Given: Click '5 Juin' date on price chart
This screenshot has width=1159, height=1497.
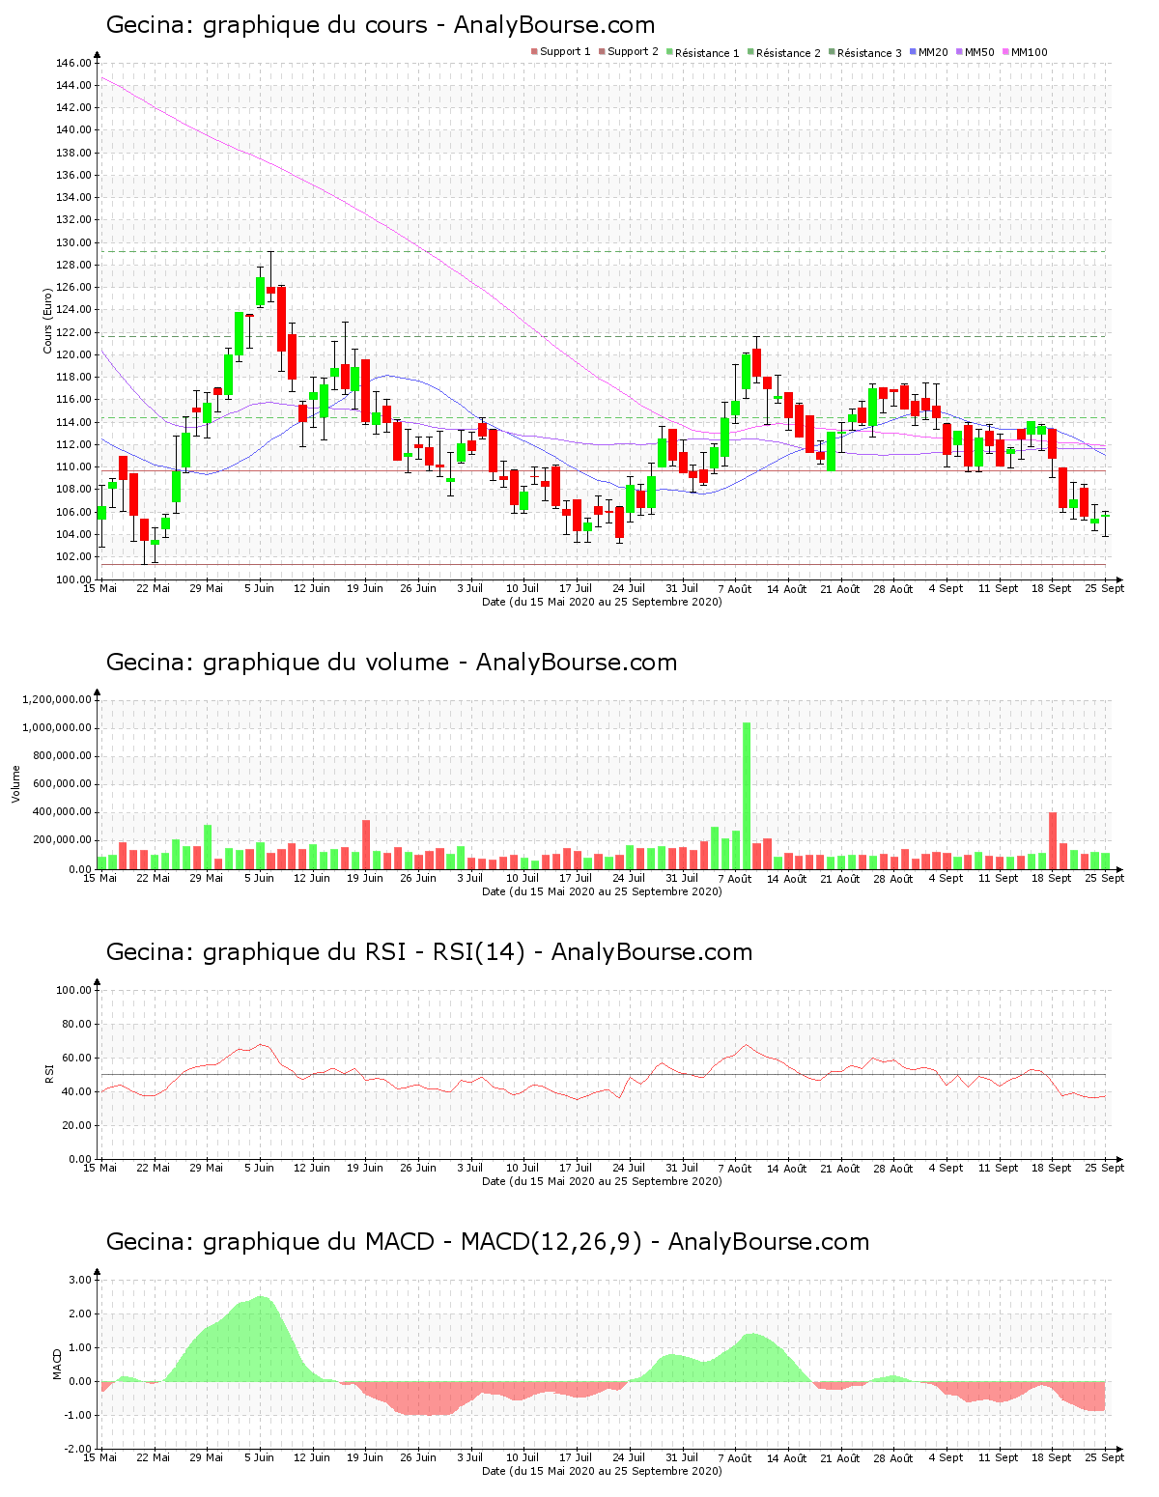Looking at the screenshot, I should click(259, 588).
